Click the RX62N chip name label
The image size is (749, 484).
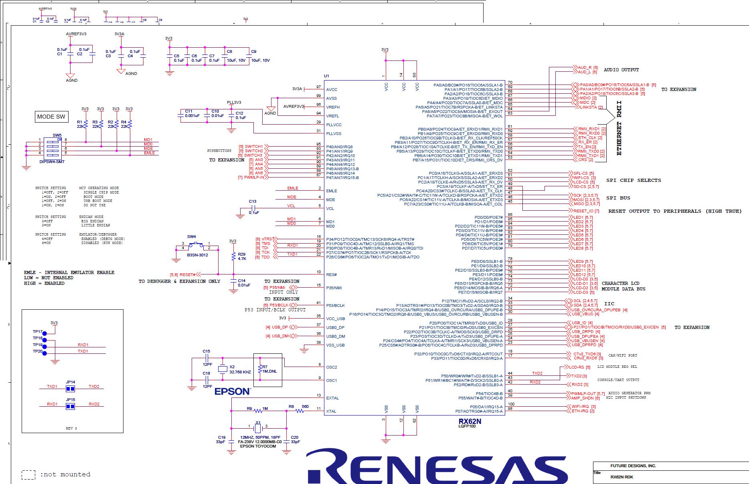(470, 421)
